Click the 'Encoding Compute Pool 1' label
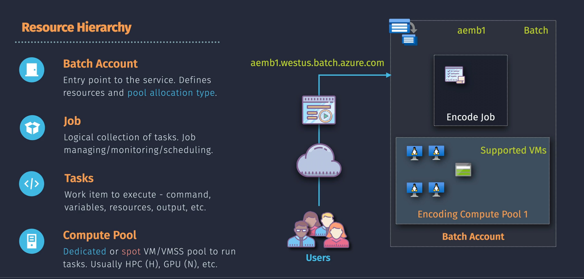This screenshot has height=279, width=584. coord(473,214)
